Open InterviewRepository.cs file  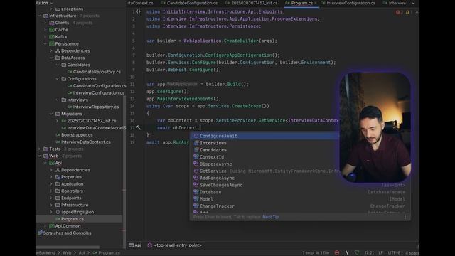(96, 107)
